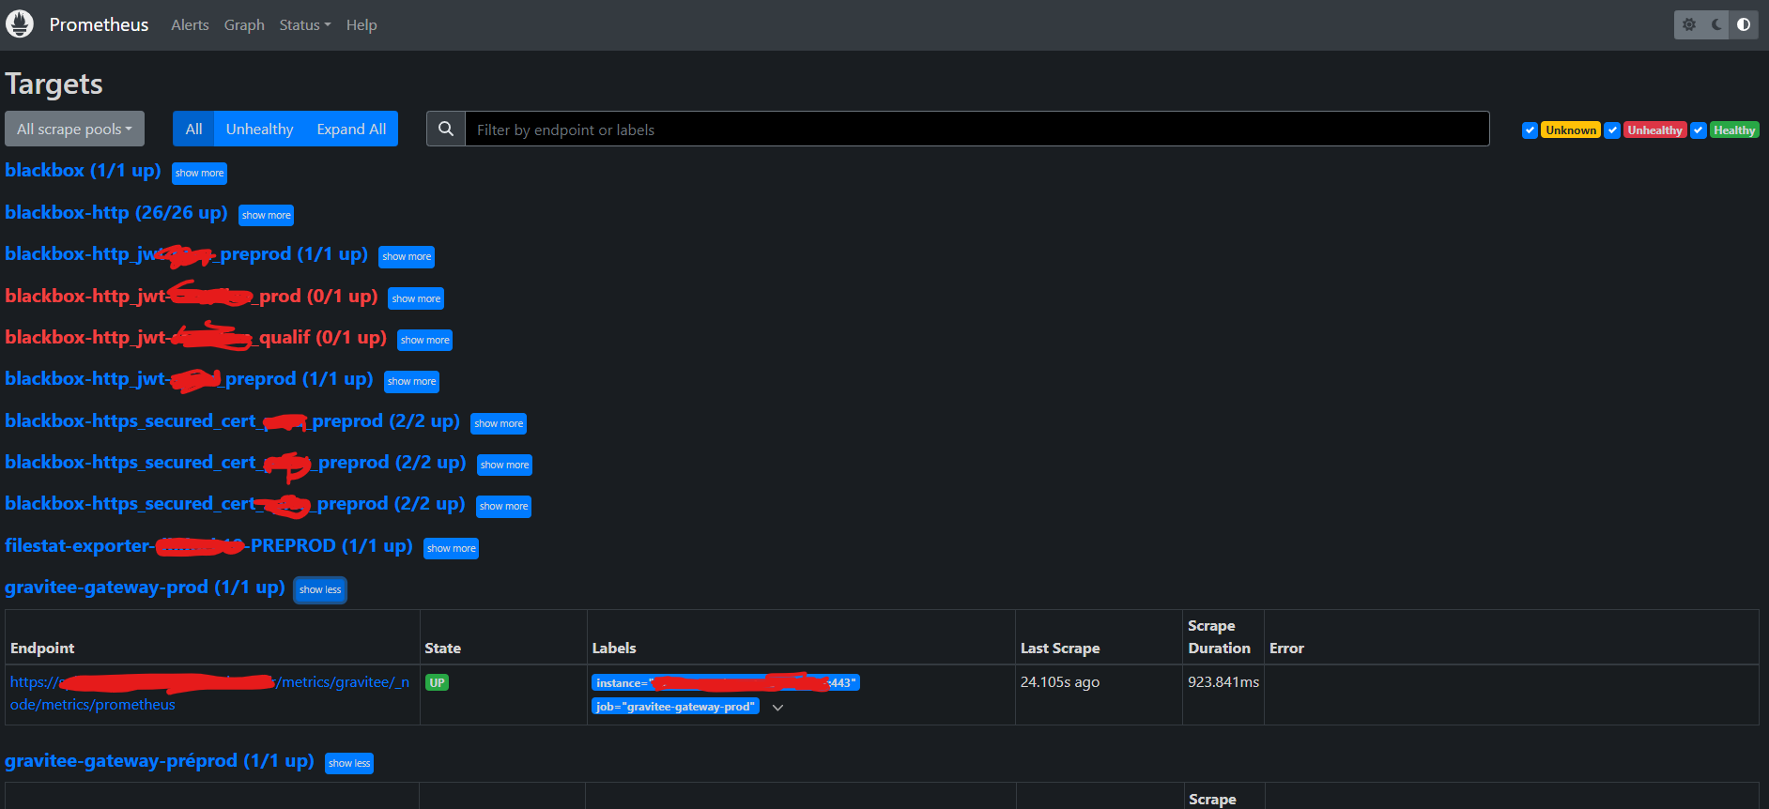Click the '923.841ms' scrape duration value
Image resolution: width=1769 pixels, height=809 pixels.
(x=1223, y=682)
